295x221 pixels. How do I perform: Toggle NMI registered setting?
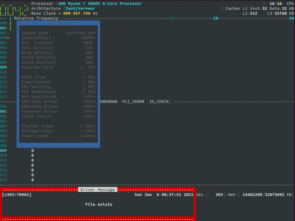(x=89, y=96)
